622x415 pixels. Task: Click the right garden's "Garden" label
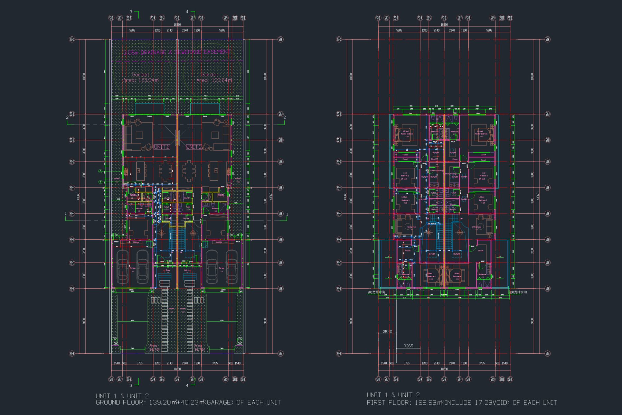click(x=210, y=75)
